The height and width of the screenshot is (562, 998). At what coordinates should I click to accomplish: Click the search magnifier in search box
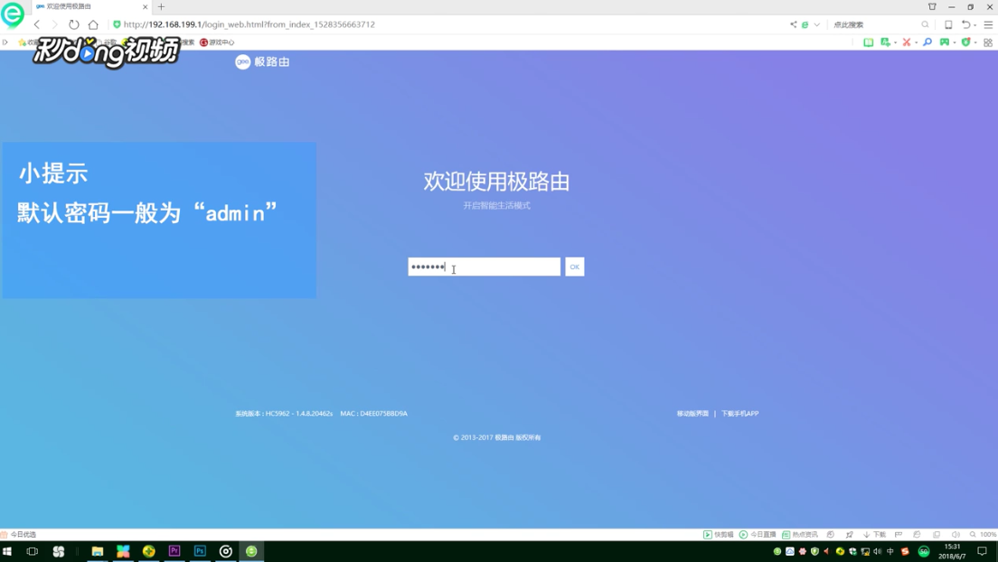(x=925, y=24)
